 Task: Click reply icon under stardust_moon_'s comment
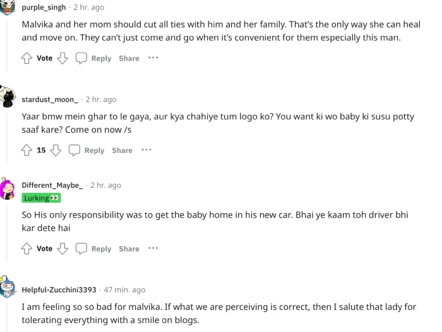pyautogui.click(x=75, y=151)
